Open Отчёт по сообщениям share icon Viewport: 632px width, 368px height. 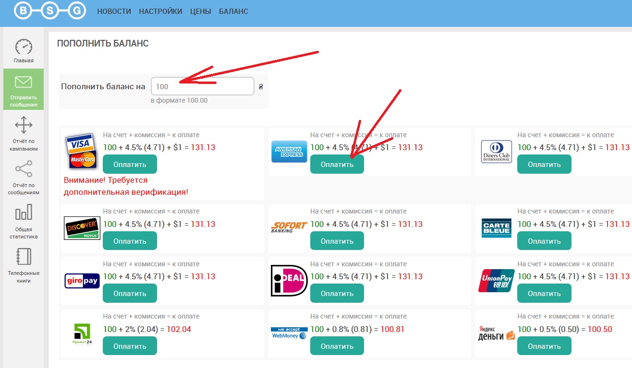24,169
